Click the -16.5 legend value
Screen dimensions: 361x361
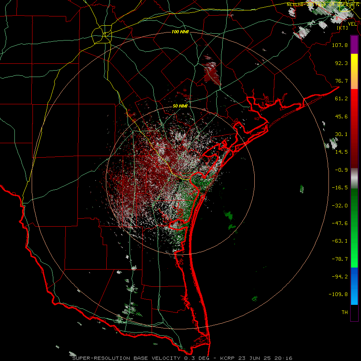click(340, 188)
